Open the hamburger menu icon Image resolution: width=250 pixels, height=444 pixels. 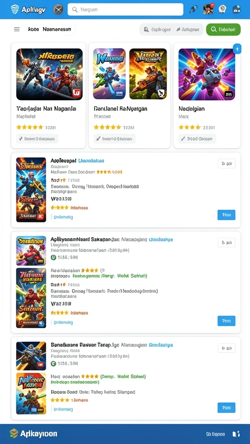coord(17,29)
